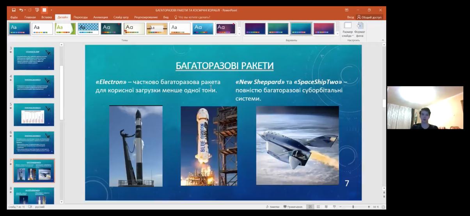Click the Electron description text block

click(158, 86)
